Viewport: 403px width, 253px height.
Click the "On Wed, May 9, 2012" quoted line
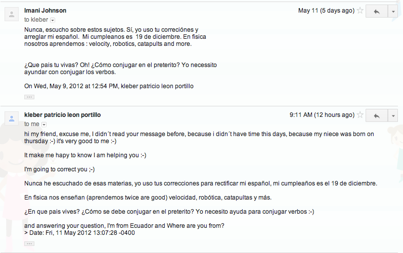coord(109,86)
